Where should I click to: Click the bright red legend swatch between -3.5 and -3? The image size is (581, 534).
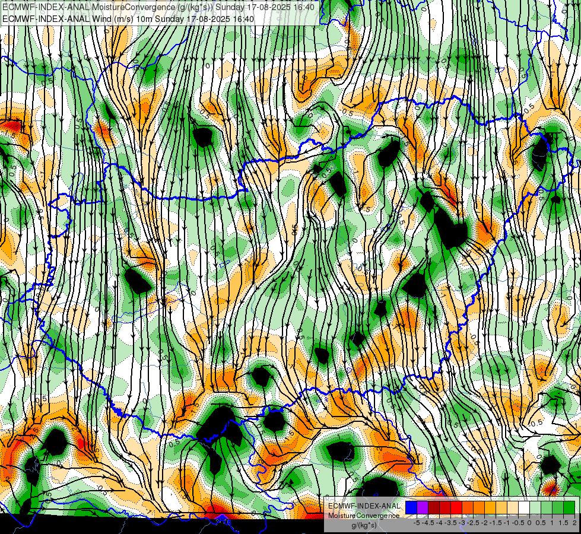(456, 508)
